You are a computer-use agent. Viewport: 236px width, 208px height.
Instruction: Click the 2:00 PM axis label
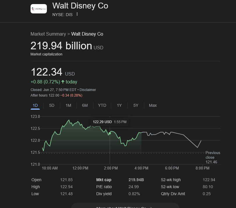tap(111, 168)
